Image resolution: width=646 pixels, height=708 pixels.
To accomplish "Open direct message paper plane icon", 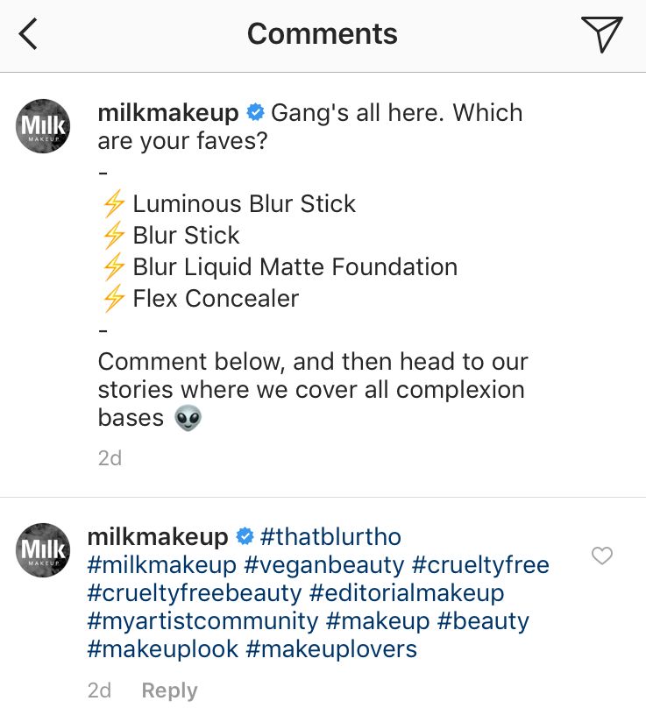I will point(601,34).
